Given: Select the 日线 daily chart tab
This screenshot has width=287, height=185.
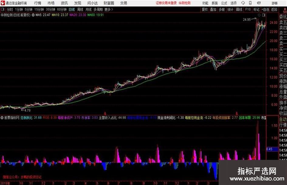Looking at the screenshot, I should [x=72, y=9].
